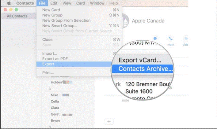Select the Bryan contact
Viewport: 217px width, 129px height.
(55, 121)
